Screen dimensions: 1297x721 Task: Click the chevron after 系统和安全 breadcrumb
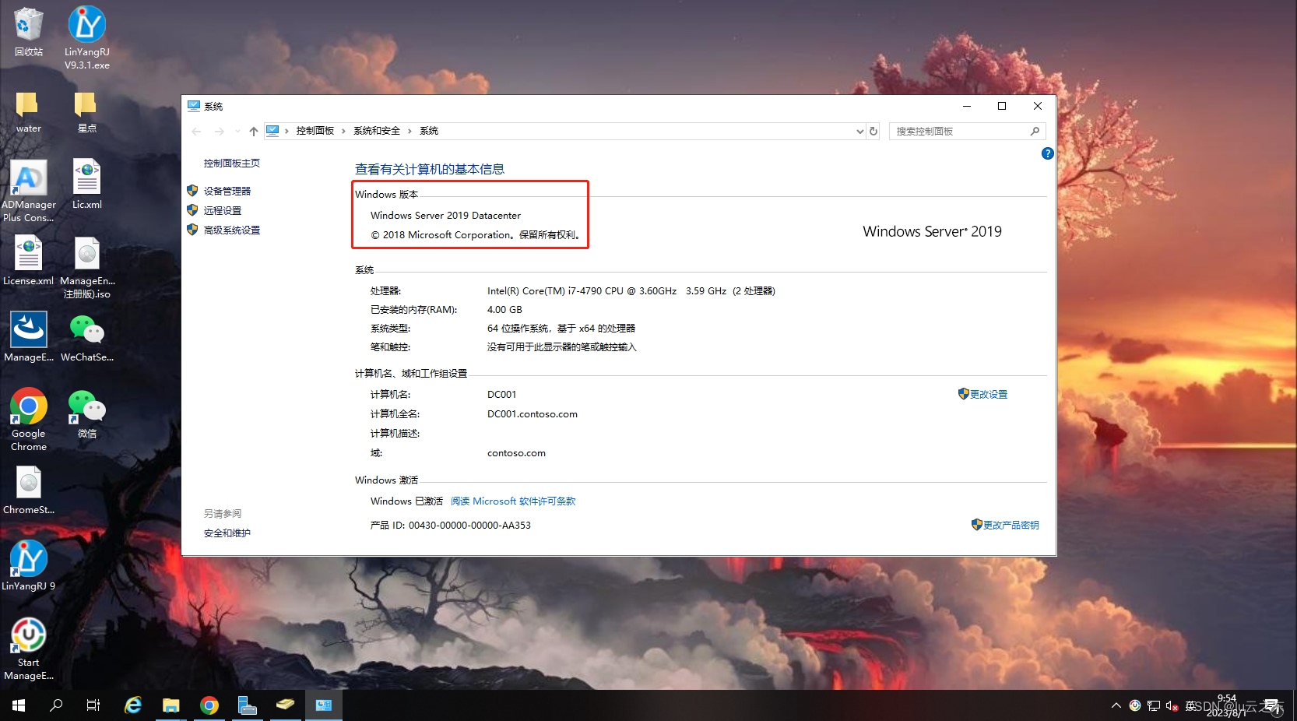[408, 131]
